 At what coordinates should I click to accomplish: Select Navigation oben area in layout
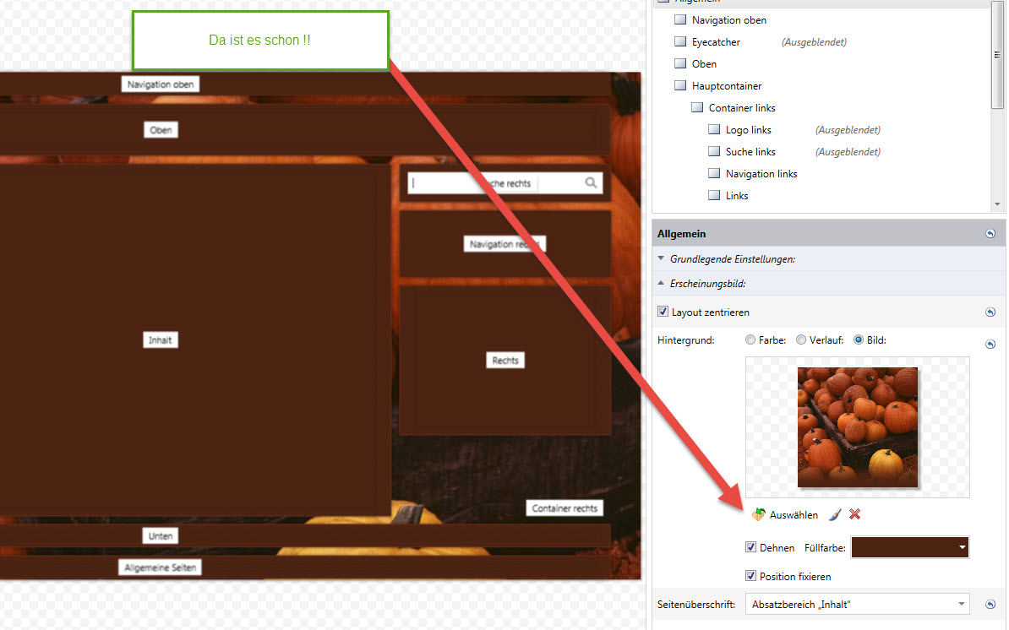click(x=161, y=84)
